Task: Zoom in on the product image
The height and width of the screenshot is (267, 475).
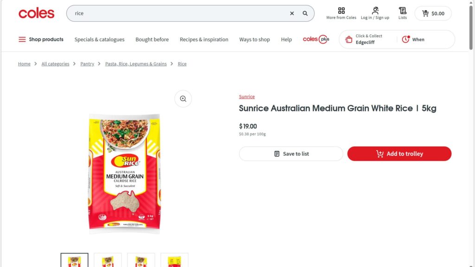Action: 183,99
